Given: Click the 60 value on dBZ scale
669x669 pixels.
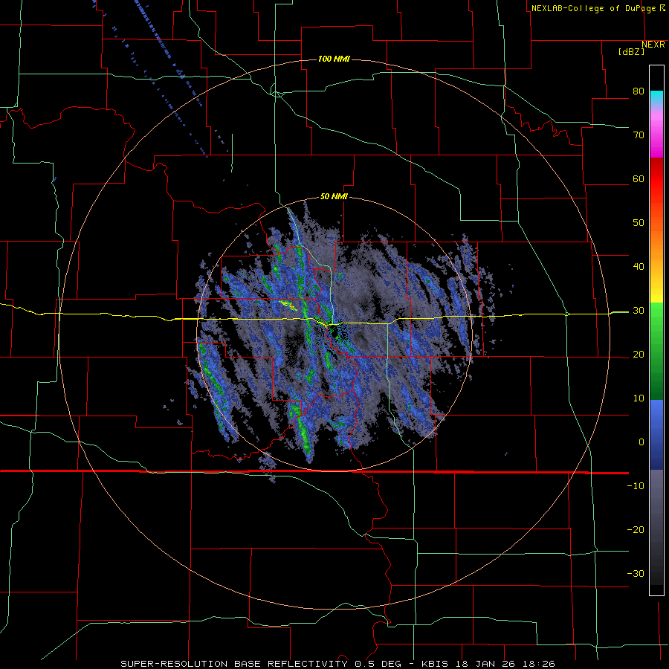Looking at the screenshot, I should (x=639, y=178).
